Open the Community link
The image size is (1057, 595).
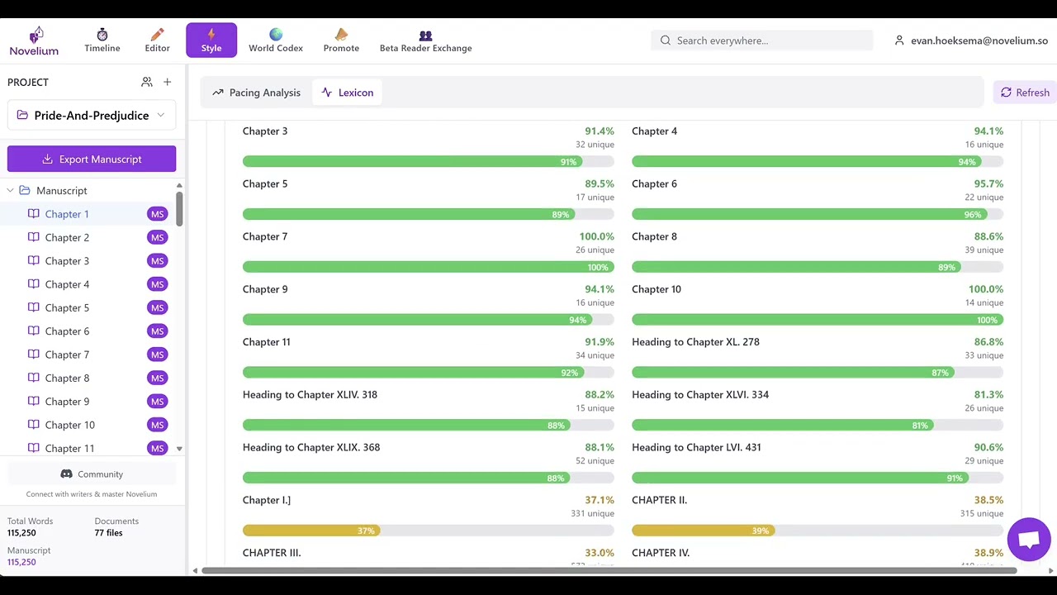(x=92, y=474)
